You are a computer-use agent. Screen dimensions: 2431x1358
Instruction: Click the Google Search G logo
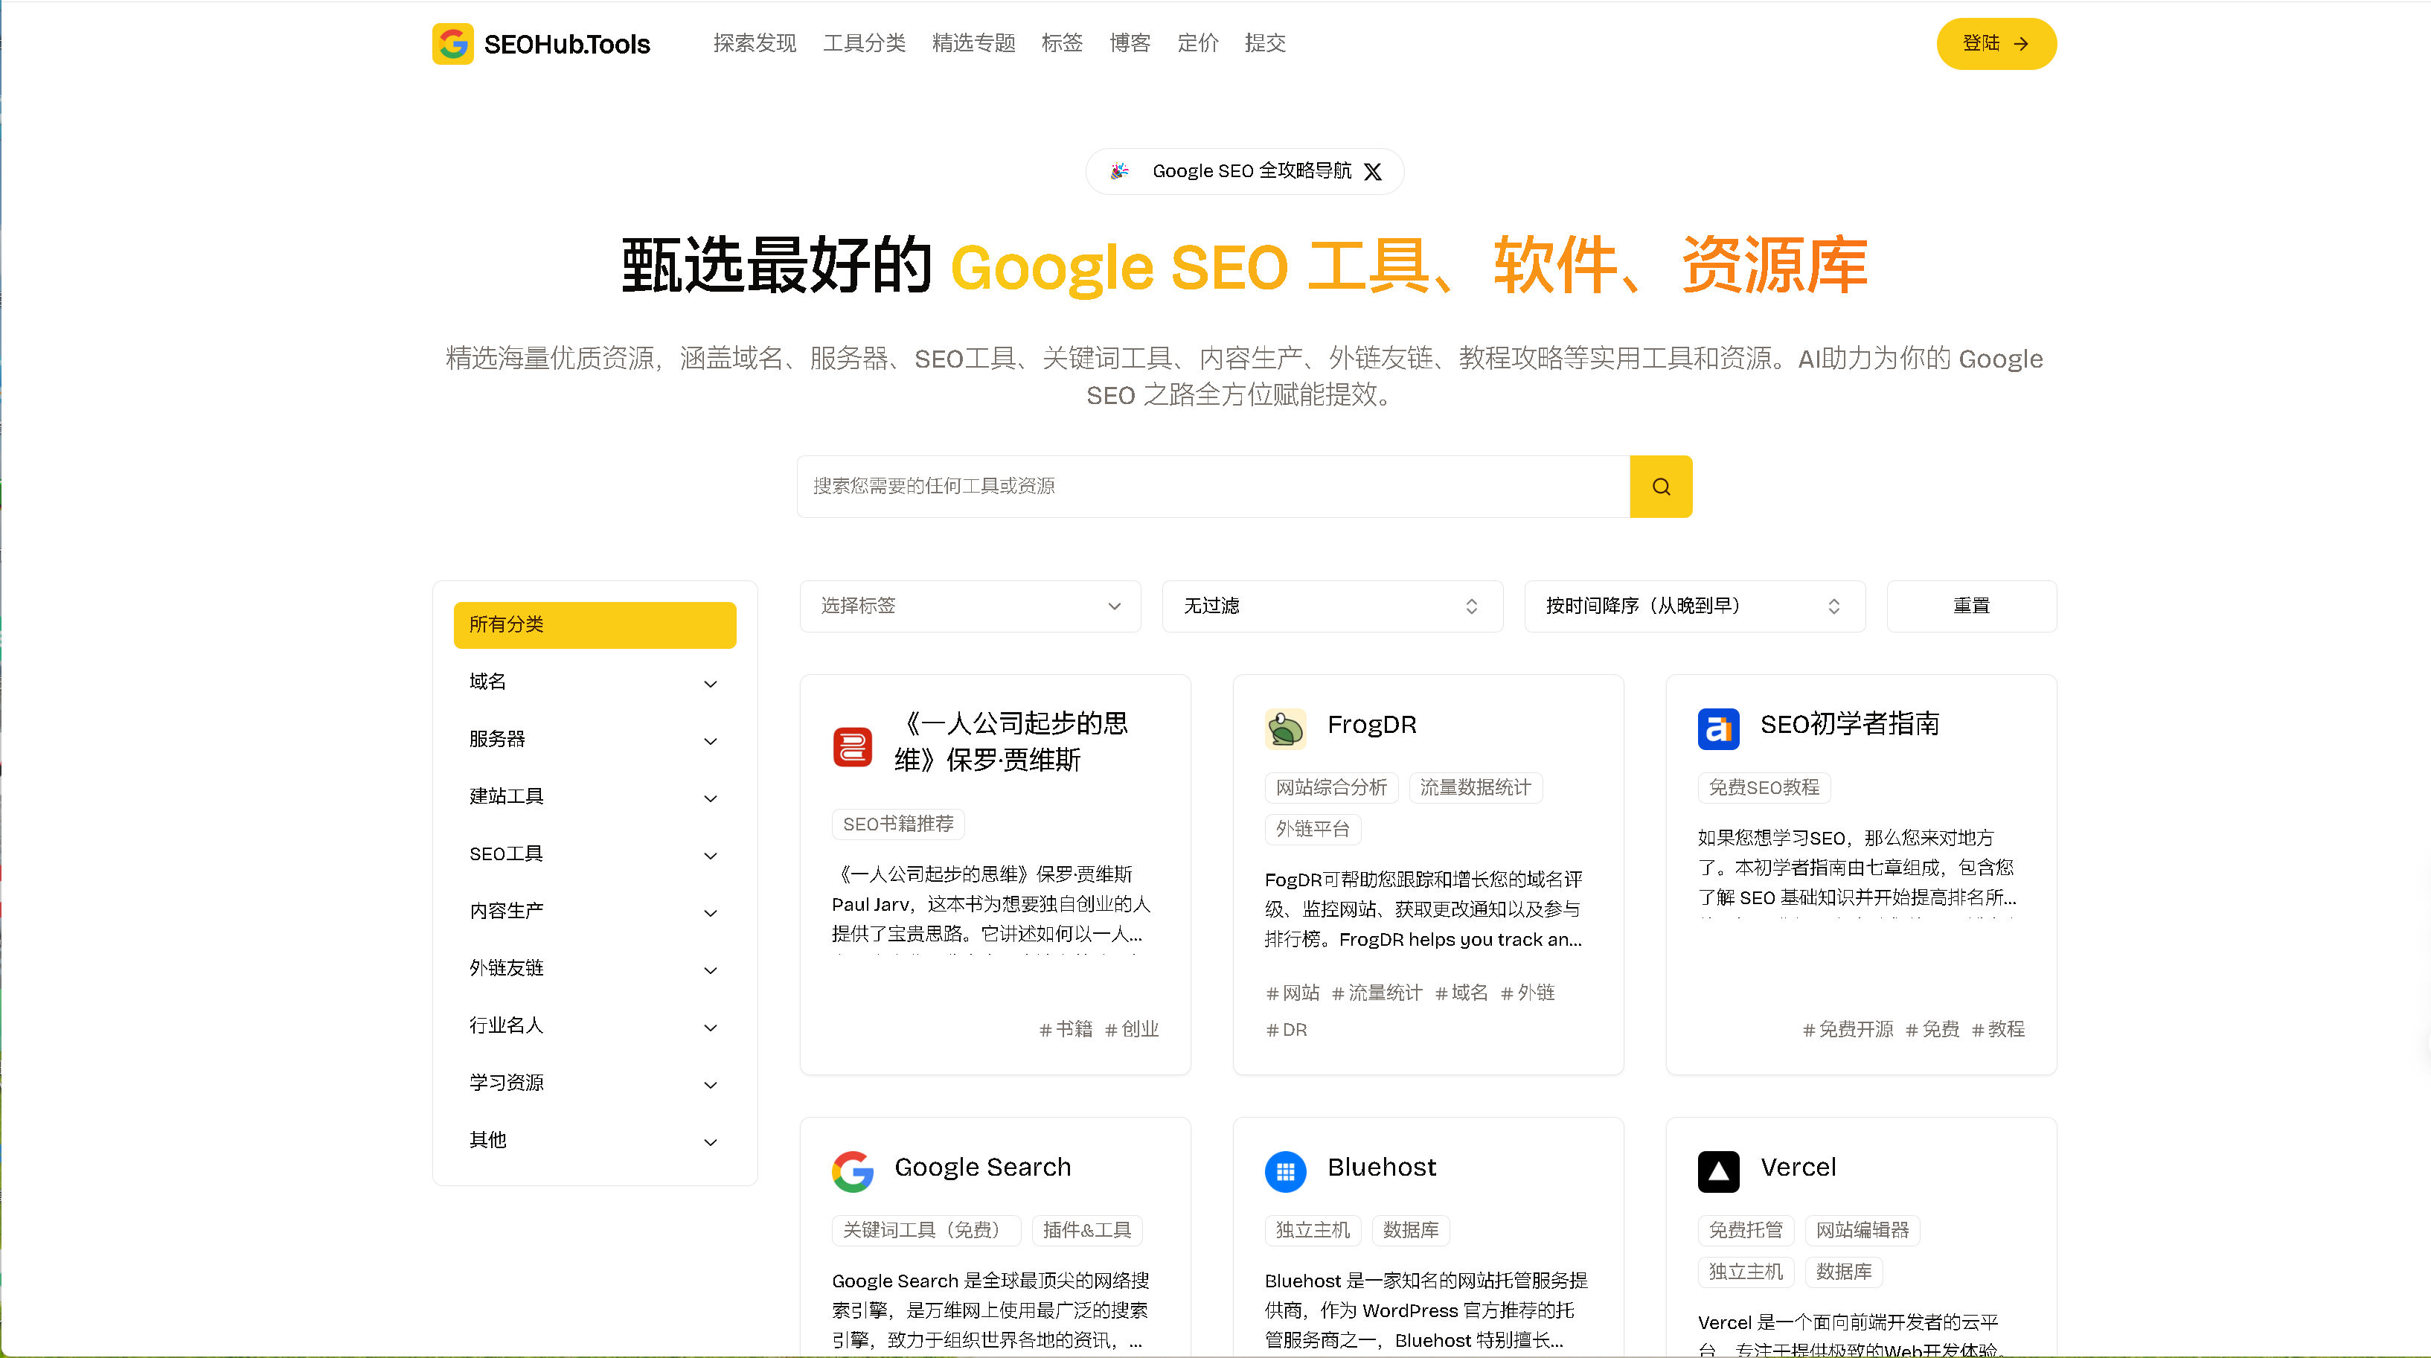click(x=852, y=1171)
